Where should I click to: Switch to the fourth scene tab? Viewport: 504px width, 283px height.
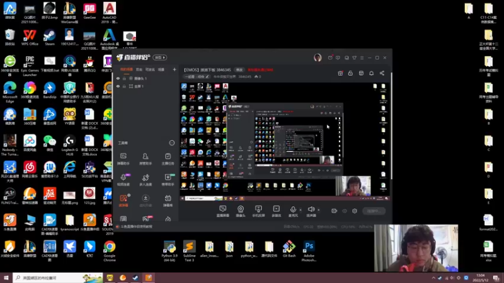point(161,69)
